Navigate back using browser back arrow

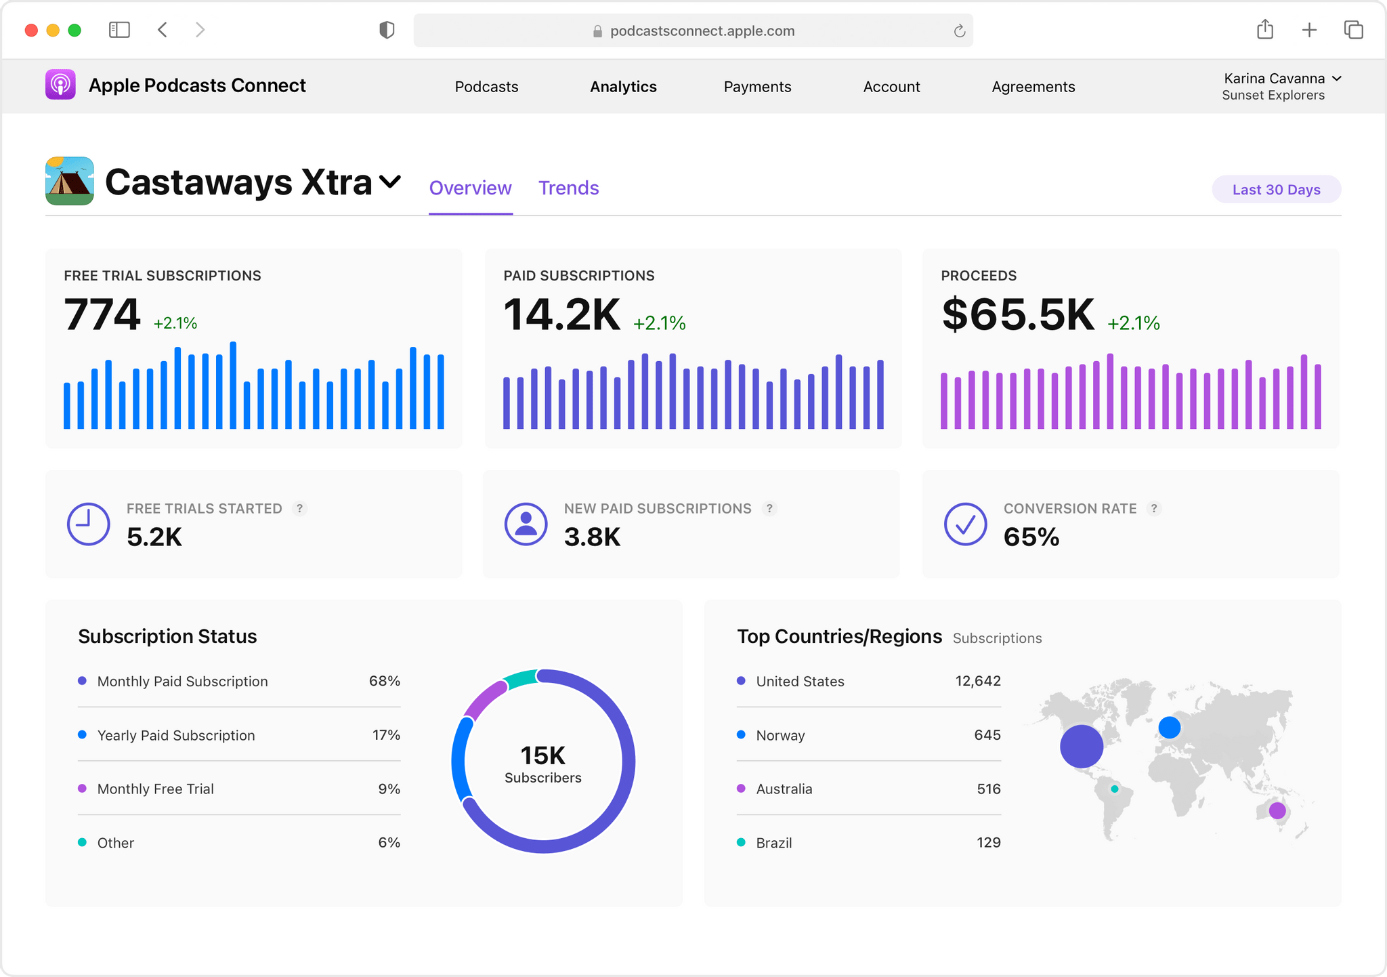pyautogui.click(x=164, y=30)
